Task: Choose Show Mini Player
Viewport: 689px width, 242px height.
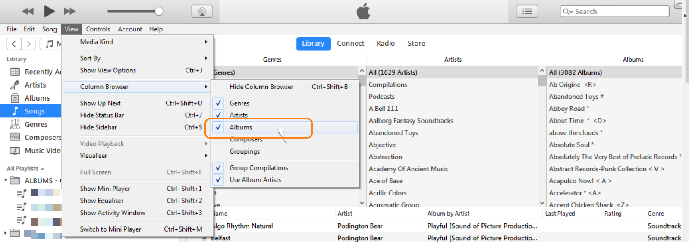Action: [138, 189]
